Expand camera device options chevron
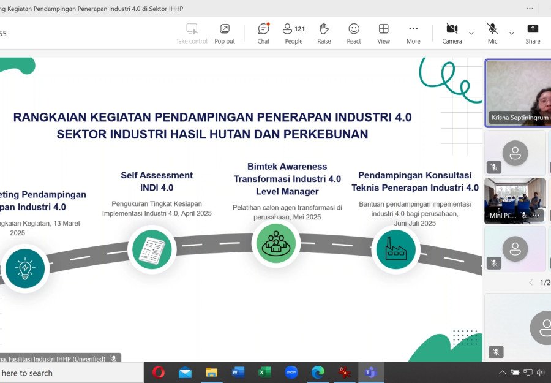Viewport: 551px width, 383px height. click(x=471, y=34)
